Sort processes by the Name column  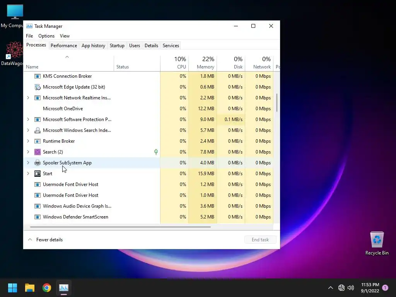pyautogui.click(x=69, y=63)
